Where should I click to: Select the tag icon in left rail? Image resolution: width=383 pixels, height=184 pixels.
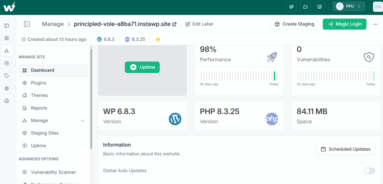[x=7, y=76]
